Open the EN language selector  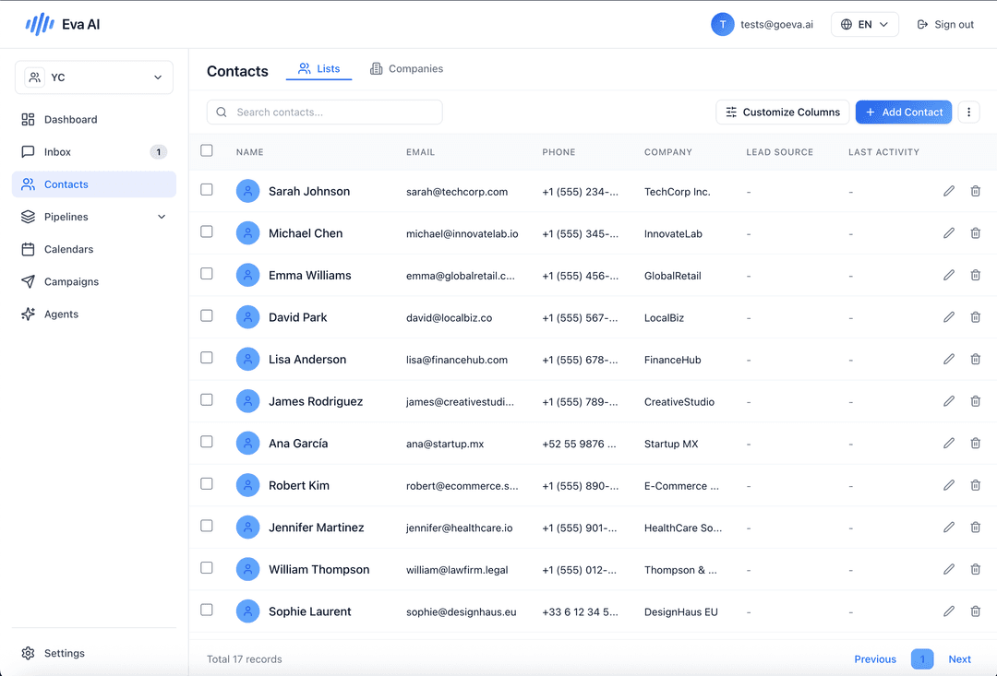[x=864, y=25]
